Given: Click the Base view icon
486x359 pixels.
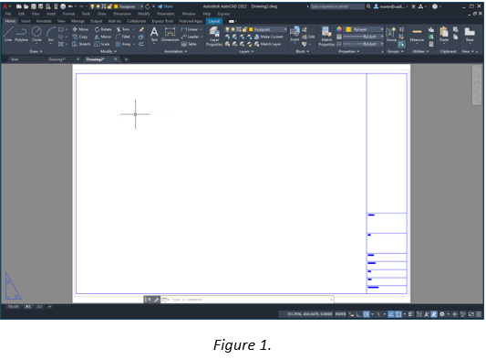Looking at the screenshot, I should [470, 34].
